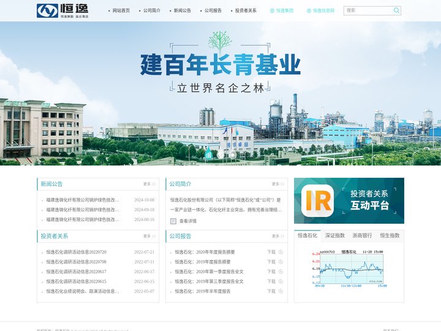Open report 恒逸石化：2020年年度报告摘要

[x=205, y=252]
